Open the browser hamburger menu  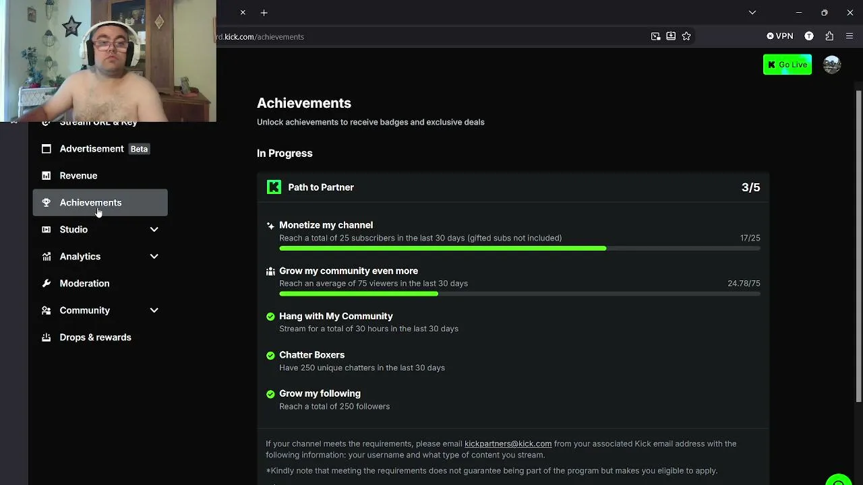(850, 36)
